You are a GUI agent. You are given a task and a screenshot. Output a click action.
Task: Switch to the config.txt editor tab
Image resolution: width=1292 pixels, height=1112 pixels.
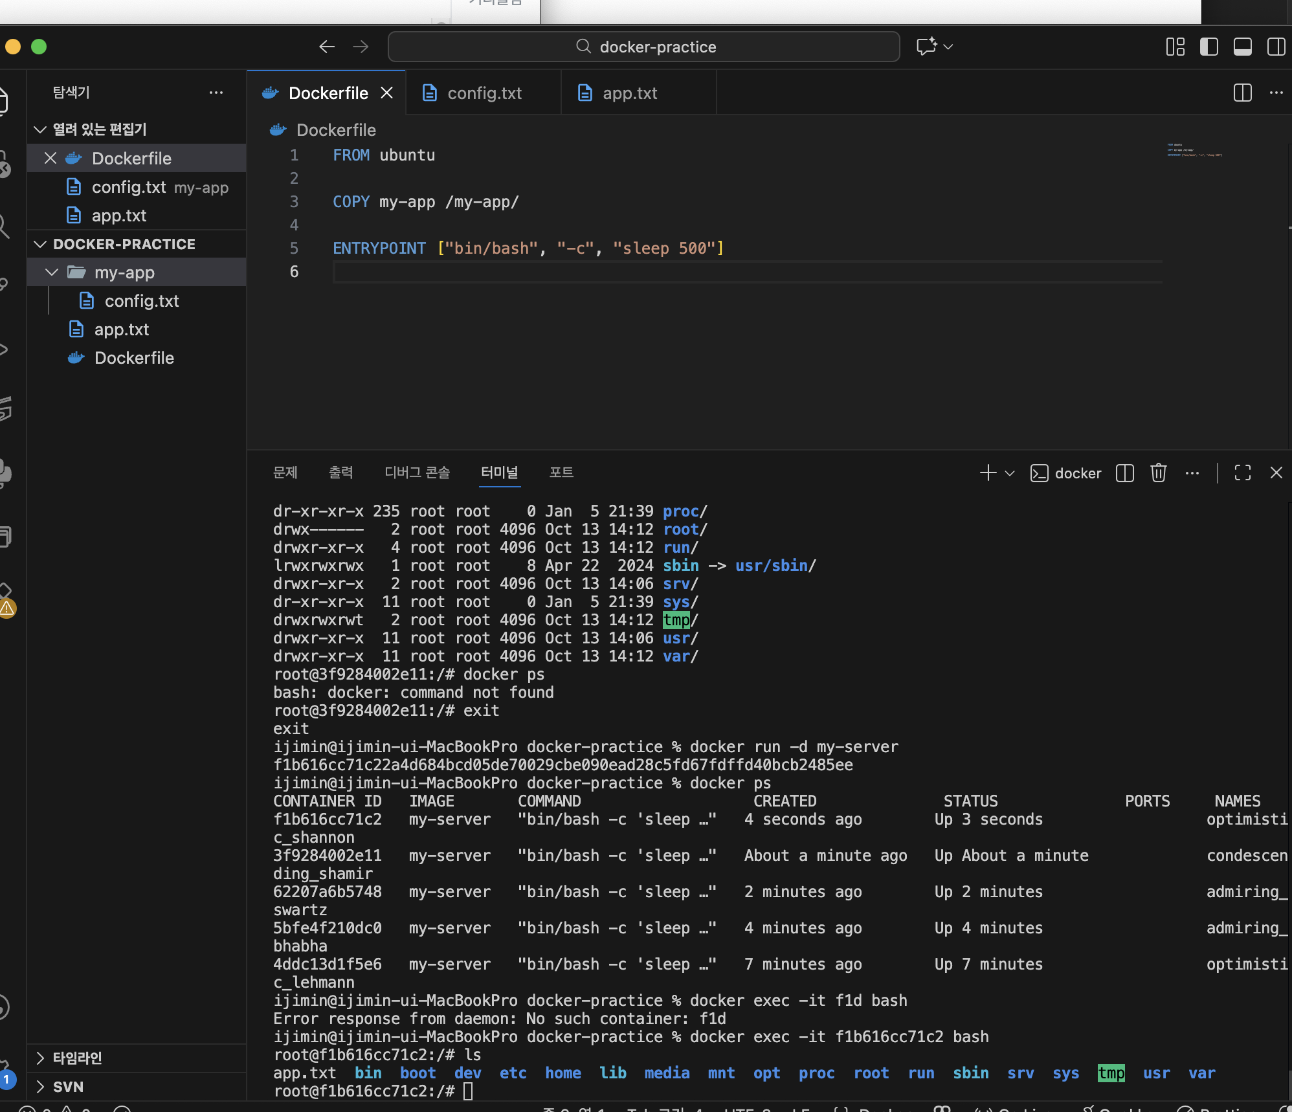click(483, 93)
